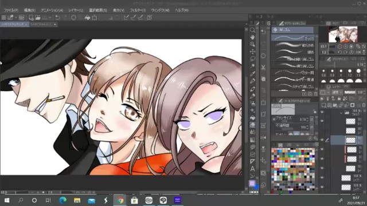Click the Clear sunburst icon in command bar
The width and height of the screenshot is (367, 206).
pyautogui.click(x=73, y=18)
